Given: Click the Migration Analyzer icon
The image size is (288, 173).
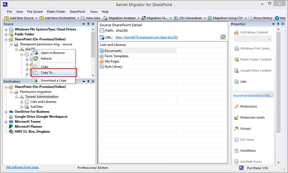Looking at the screenshot, I should coord(105,18).
